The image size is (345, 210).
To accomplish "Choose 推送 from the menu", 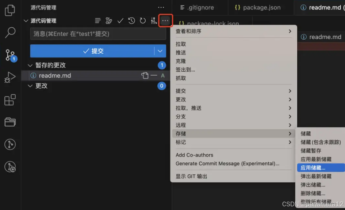I will pyautogui.click(x=233, y=53).
